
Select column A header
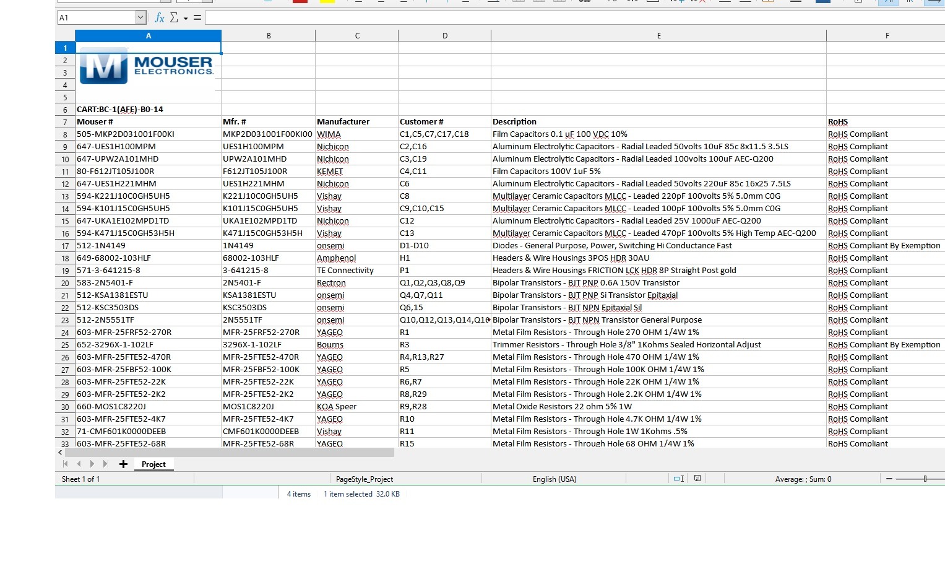coord(149,36)
